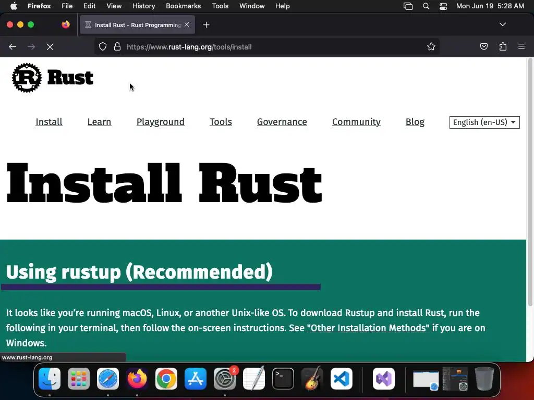The height and width of the screenshot is (400, 534).
Task: Open Launchpad from the Dock
Action: [x=79, y=379]
